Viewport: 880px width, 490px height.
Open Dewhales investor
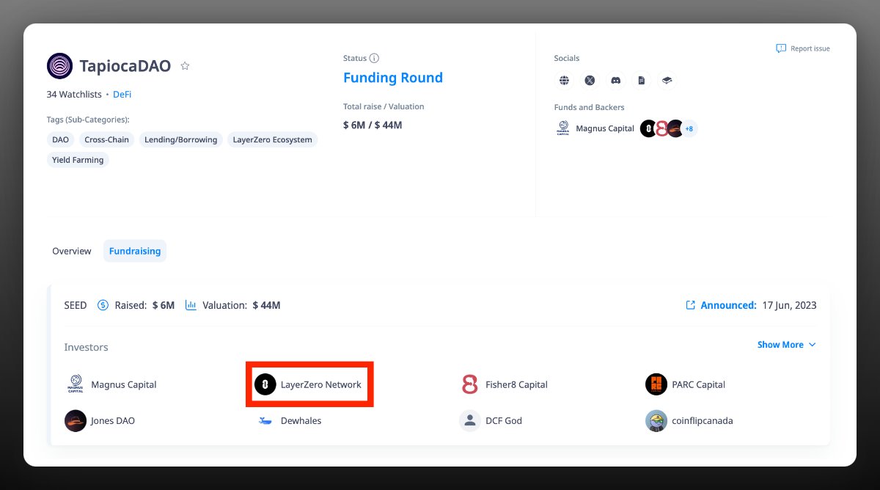pyautogui.click(x=301, y=421)
